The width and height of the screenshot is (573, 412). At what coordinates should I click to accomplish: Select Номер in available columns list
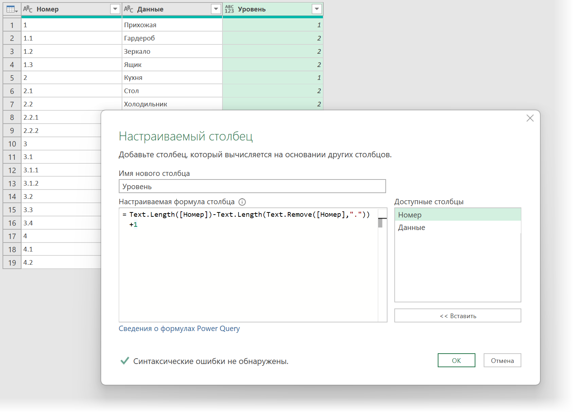(458, 215)
